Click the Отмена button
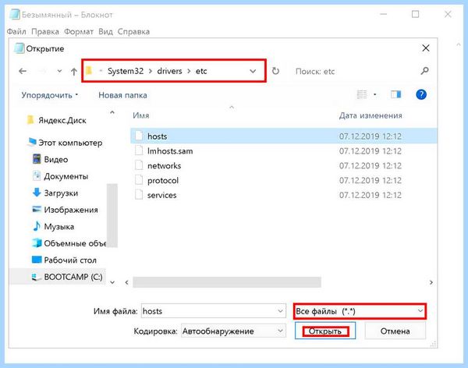Screen dimensions: 468x368 tap(395, 331)
